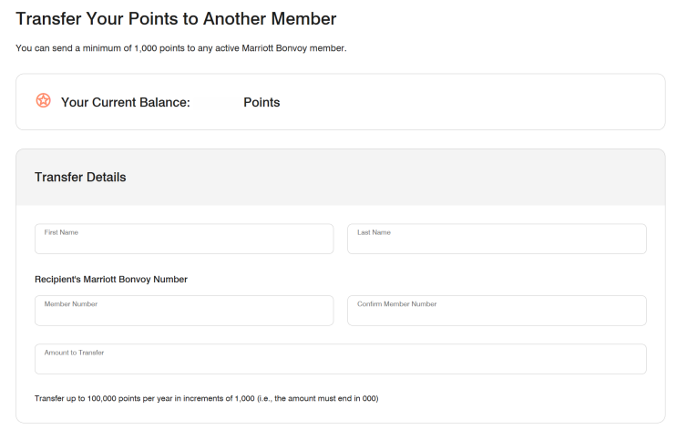Click "the amount must end in 000" hint
Screen dimensions: 677x430
pos(325,399)
